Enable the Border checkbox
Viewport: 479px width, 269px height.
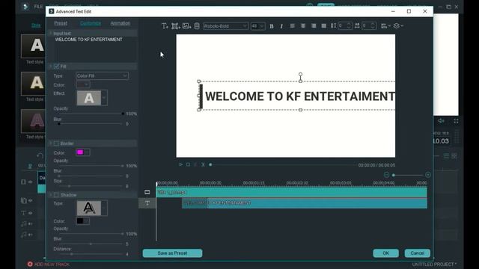click(x=56, y=143)
